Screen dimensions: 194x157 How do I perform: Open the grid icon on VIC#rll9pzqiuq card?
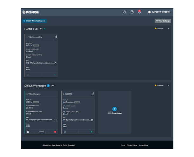[28, 132]
